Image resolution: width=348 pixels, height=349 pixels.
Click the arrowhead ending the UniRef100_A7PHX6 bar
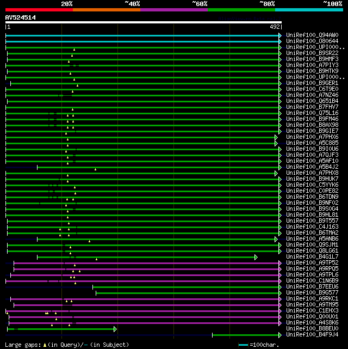[276, 137]
